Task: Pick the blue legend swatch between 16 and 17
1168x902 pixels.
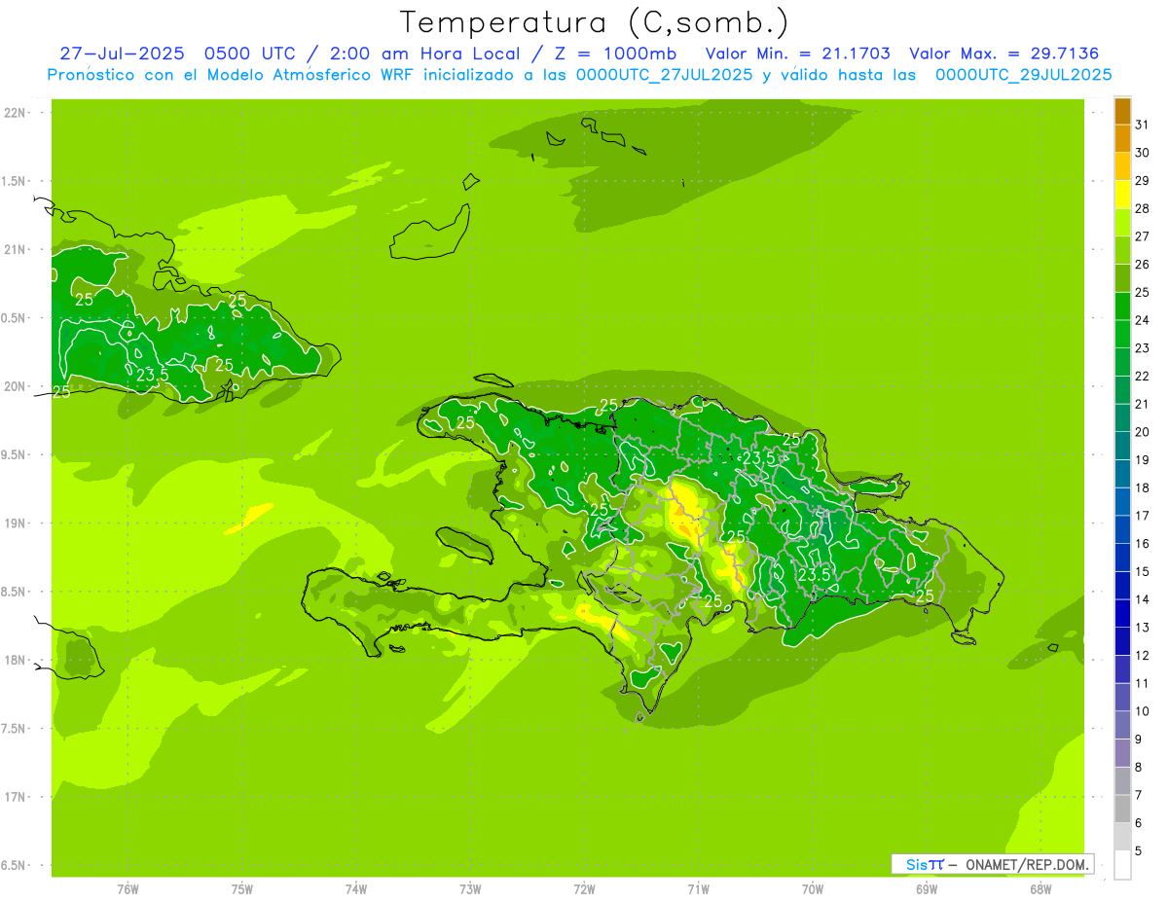Action: coord(1122,528)
